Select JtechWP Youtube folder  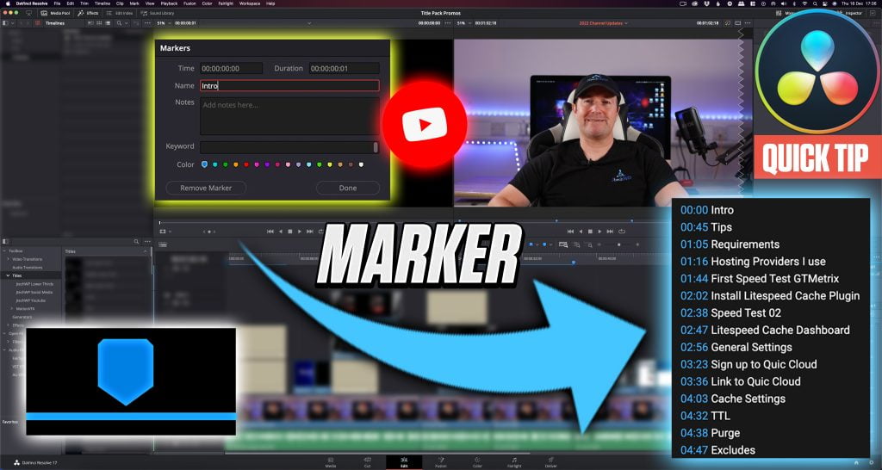(x=31, y=300)
